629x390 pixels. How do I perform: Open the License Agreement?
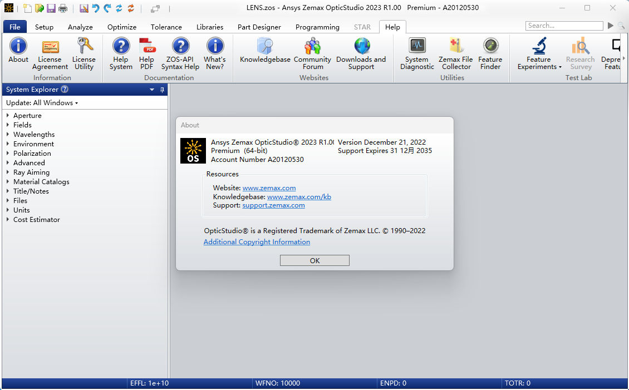pyautogui.click(x=50, y=54)
